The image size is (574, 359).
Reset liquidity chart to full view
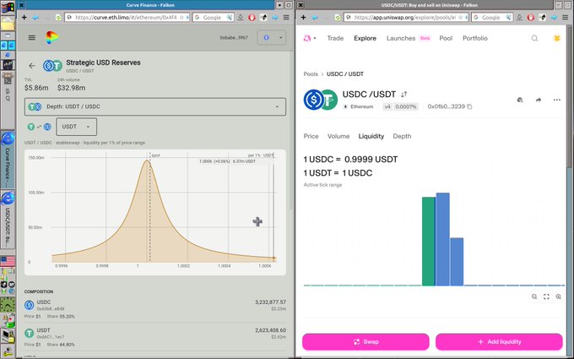click(546, 296)
